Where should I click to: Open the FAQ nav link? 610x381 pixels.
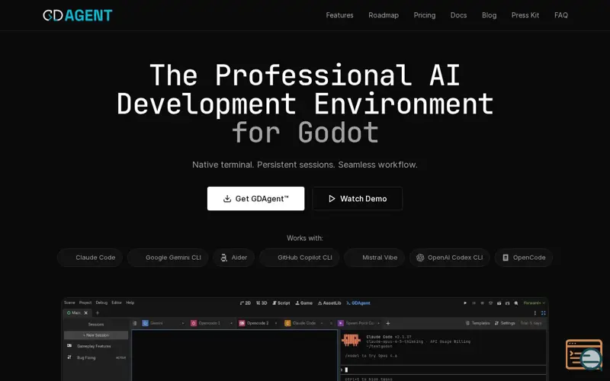coord(561,15)
